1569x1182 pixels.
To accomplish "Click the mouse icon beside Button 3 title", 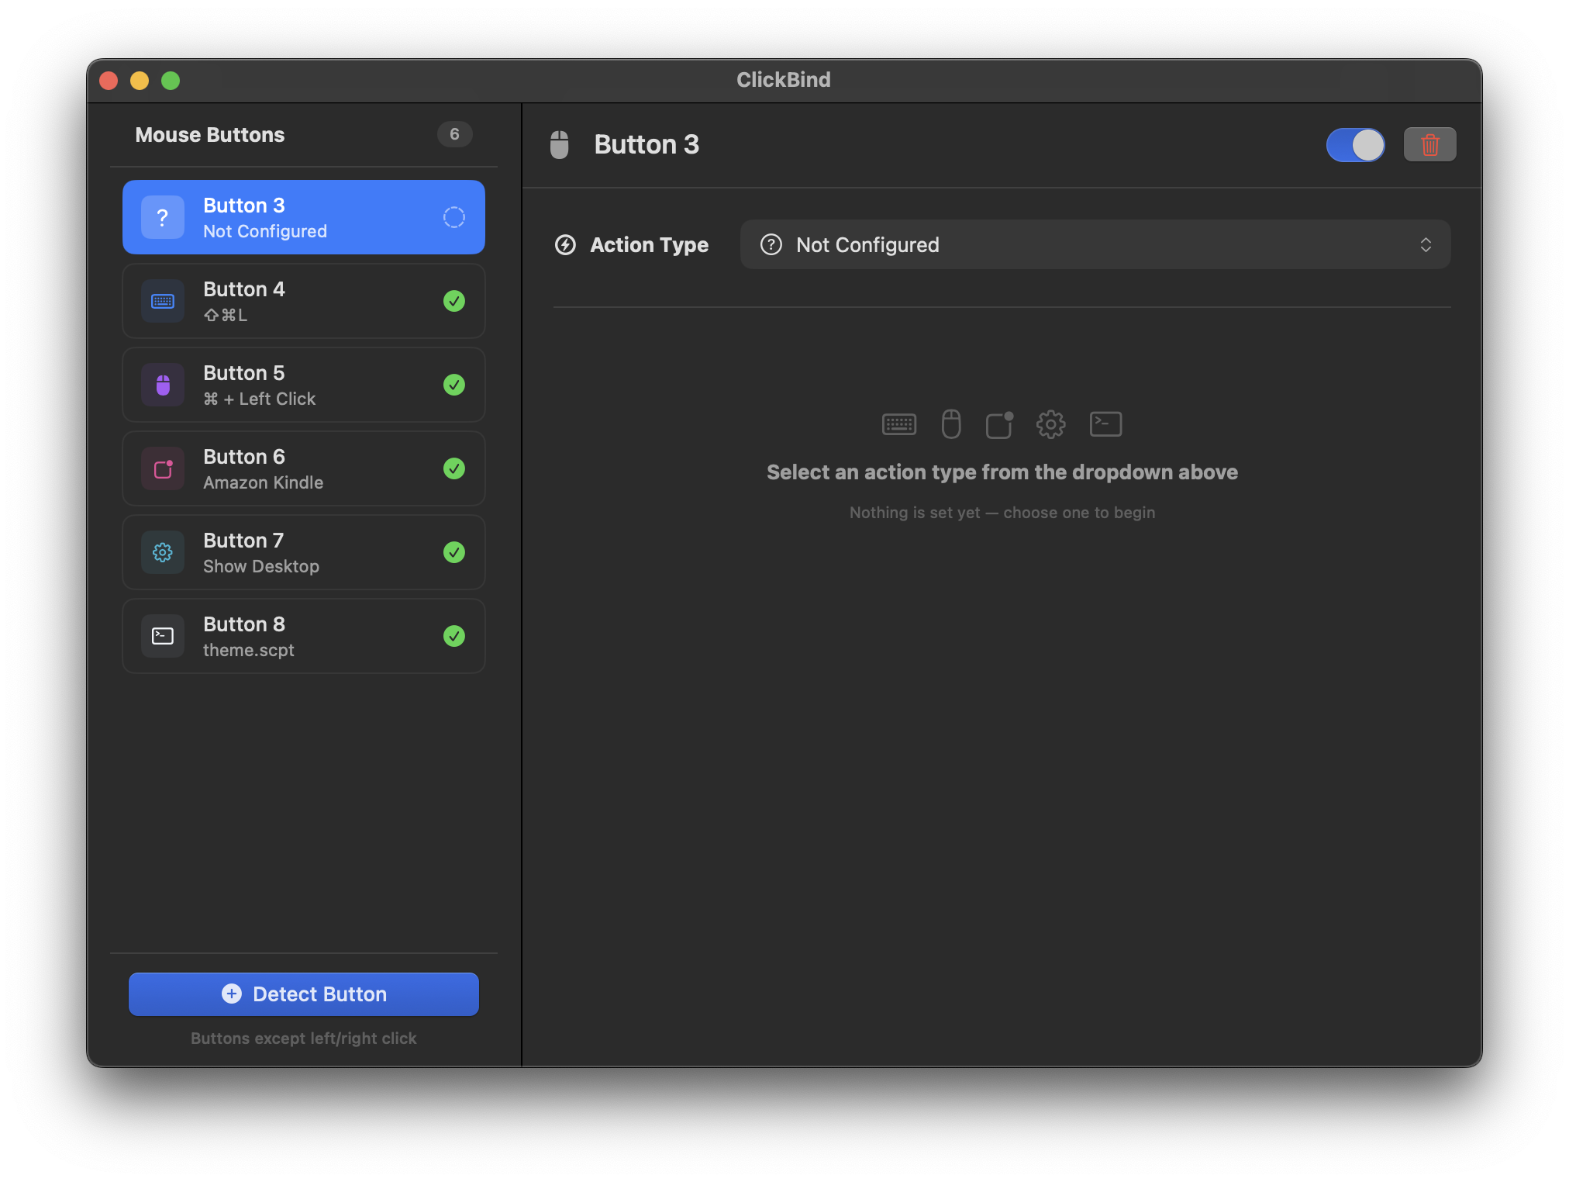I will [559, 145].
